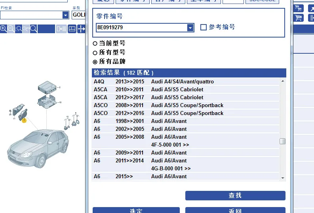Select control unit part 2 in diagram
Image resolution: width=314 pixels, height=213 pixels.
(47, 87)
